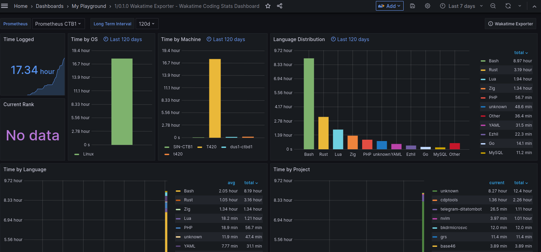Toggle MySQL in Language Distribution legend
541x252 pixels.
(x=496, y=153)
